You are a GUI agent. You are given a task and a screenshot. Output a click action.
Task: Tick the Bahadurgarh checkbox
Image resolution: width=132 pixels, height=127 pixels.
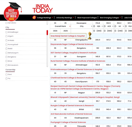point(6,53)
